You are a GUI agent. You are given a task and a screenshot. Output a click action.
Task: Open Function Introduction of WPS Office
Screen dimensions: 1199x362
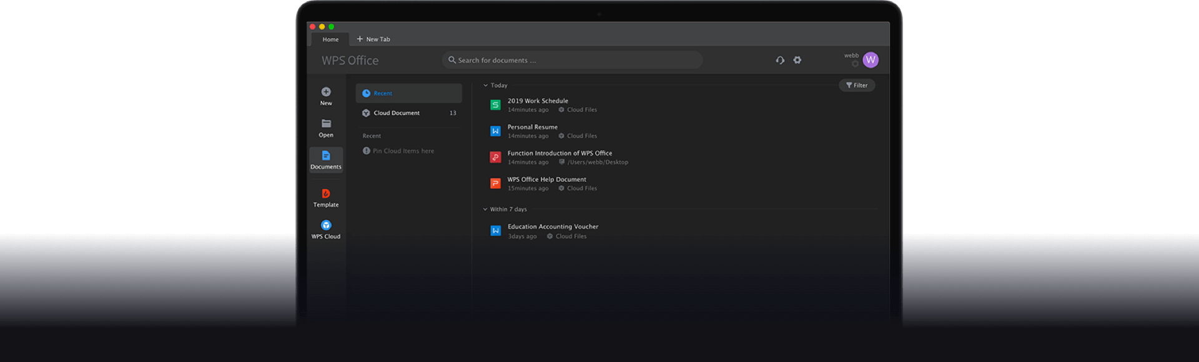point(560,153)
